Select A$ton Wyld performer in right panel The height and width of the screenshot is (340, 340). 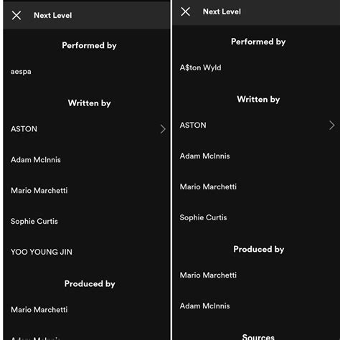(200, 67)
